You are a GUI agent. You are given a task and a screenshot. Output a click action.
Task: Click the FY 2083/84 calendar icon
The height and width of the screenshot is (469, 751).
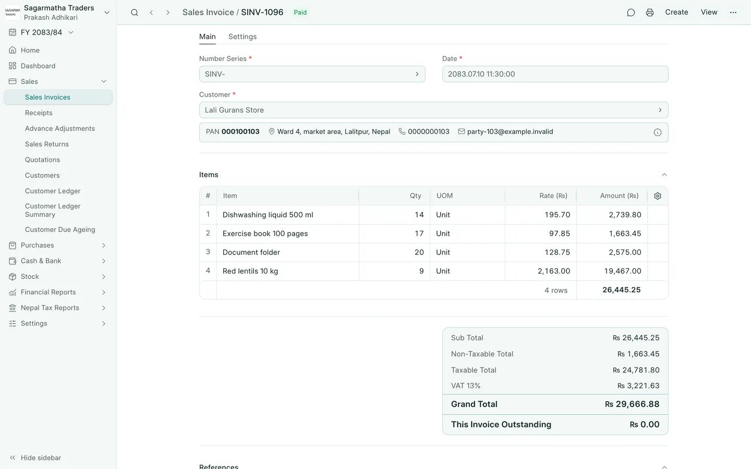click(13, 32)
